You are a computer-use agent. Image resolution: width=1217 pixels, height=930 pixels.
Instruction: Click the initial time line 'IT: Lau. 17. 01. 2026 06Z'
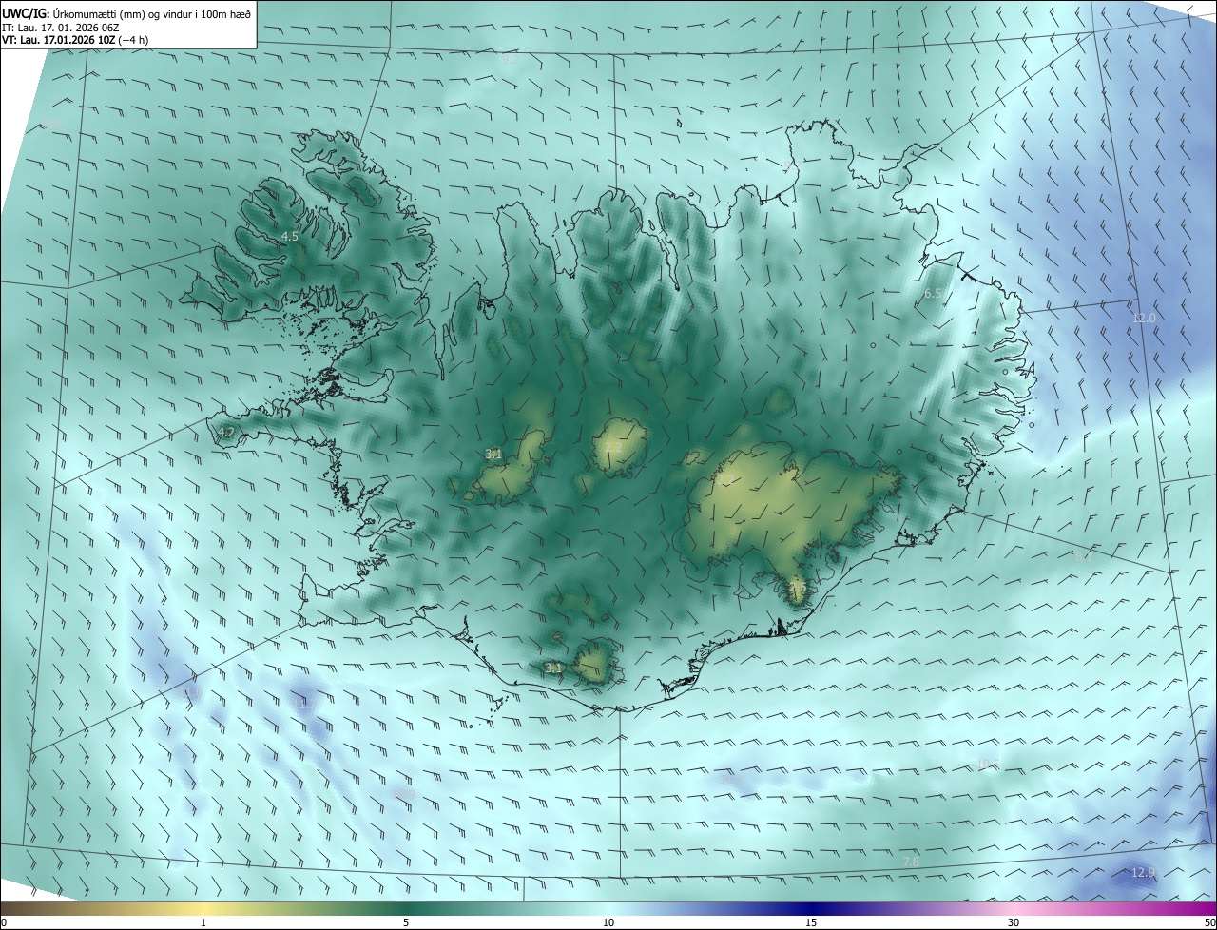(60, 28)
